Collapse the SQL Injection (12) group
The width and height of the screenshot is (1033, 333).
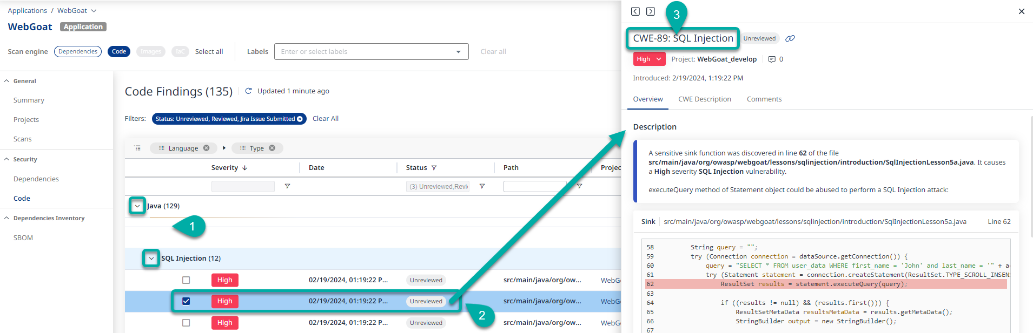151,259
